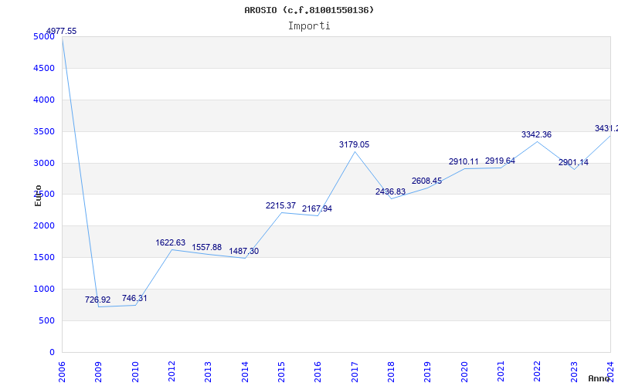618x386 pixels.
Task: Click the 746.31 data point label
Action: [134, 298]
